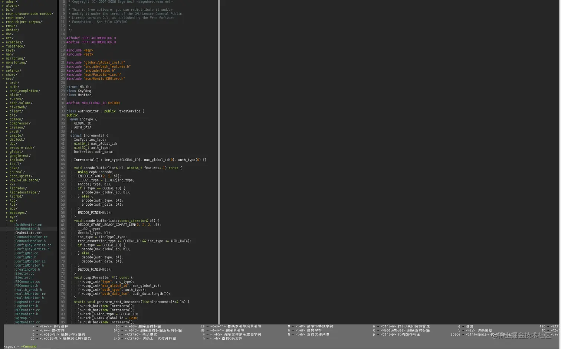Viewport: 561px width, 349px height.
Task: Expand the auth/ folder arrow
Action: (x=7, y=87)
